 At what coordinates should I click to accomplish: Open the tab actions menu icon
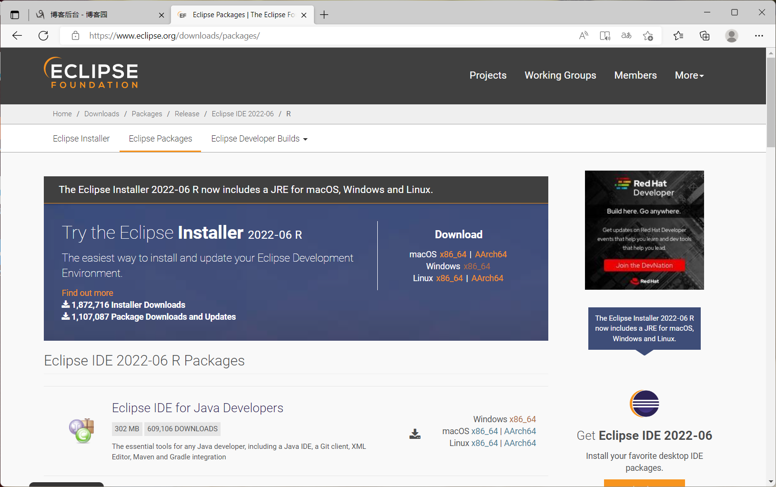pyautogui.click(x=15, y=15)
